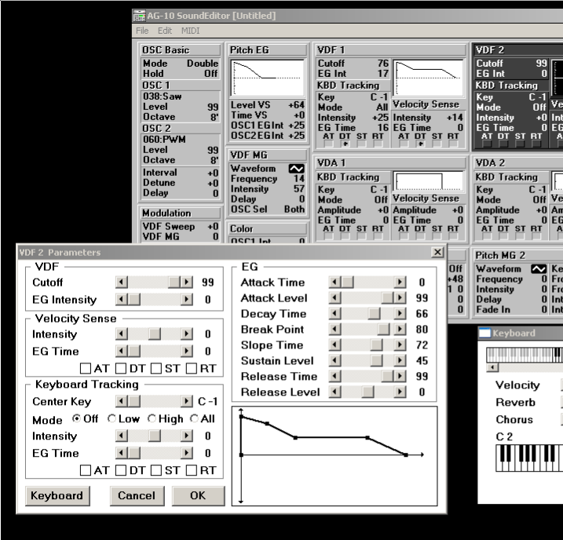This screenshot has width=563, height=540.
Task: Select High keyboard tracking mode
Action: [x=152, y=418]
